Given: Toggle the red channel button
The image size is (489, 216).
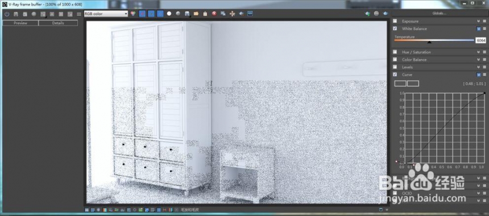Looking at the screenshot, I should pyautogui.click(x=142, y=14).
